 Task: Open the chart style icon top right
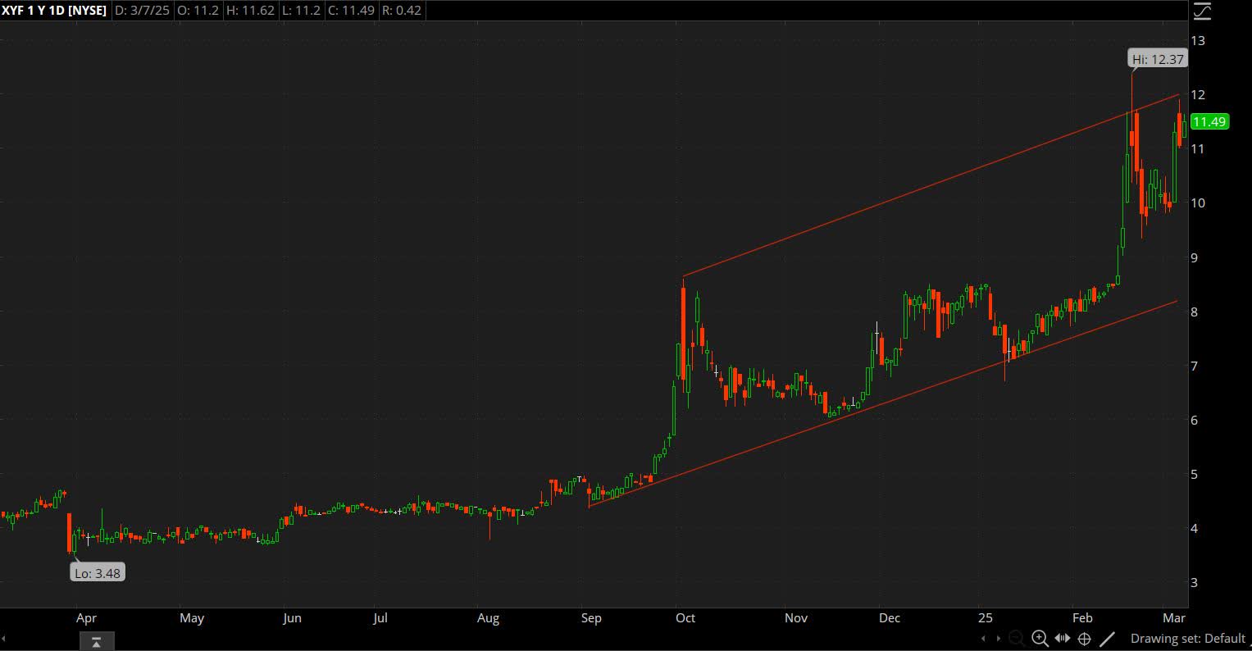(x=1200, y=11)
